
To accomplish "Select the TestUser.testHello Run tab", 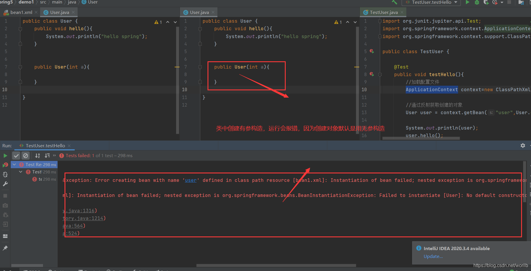I will (45, 146).
